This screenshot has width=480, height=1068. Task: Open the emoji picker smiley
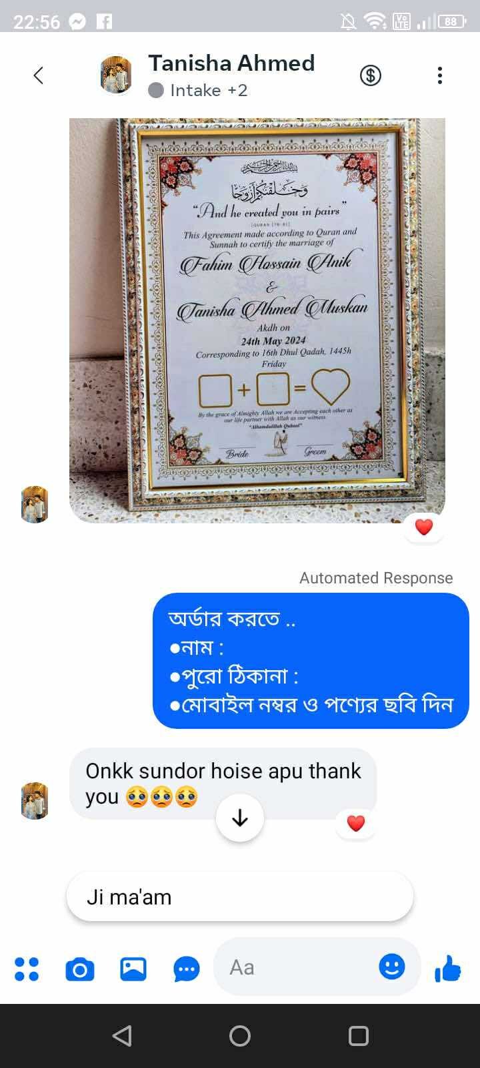coord(392,967)
